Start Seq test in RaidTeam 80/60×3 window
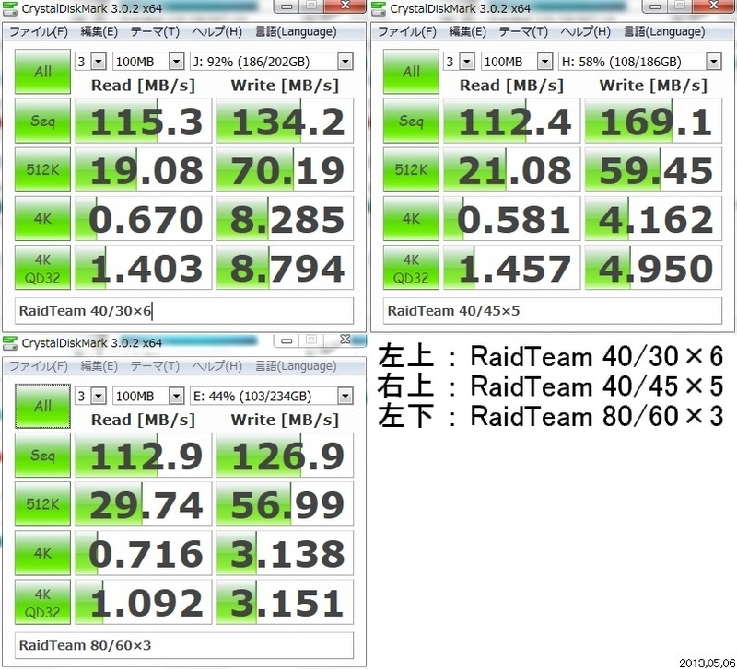 pos(42,455)
